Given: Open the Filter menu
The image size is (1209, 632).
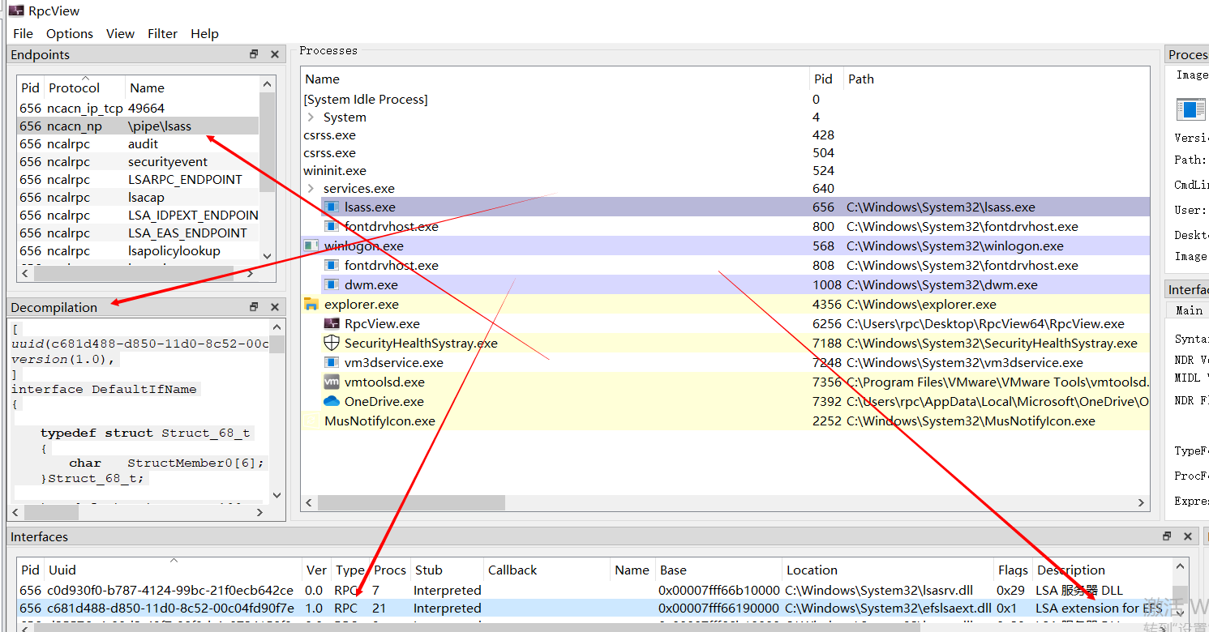Looking at the screenshot, I should [162, 33].
